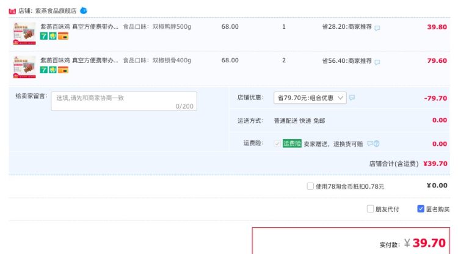Image resolution: width=458 pixels, height=254 pixels.
Task: Click the green guarantee badge icon in 双椒锁骨400g row
Action: (53, 70)
